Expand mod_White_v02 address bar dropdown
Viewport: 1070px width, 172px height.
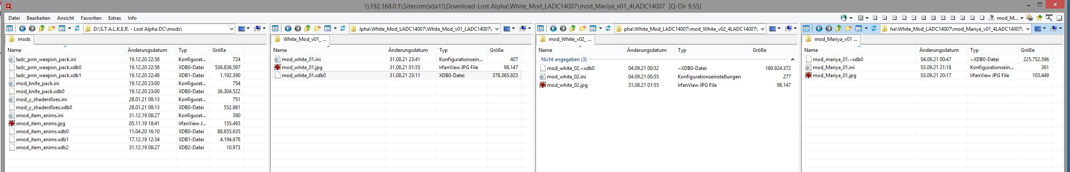(762, 29)
